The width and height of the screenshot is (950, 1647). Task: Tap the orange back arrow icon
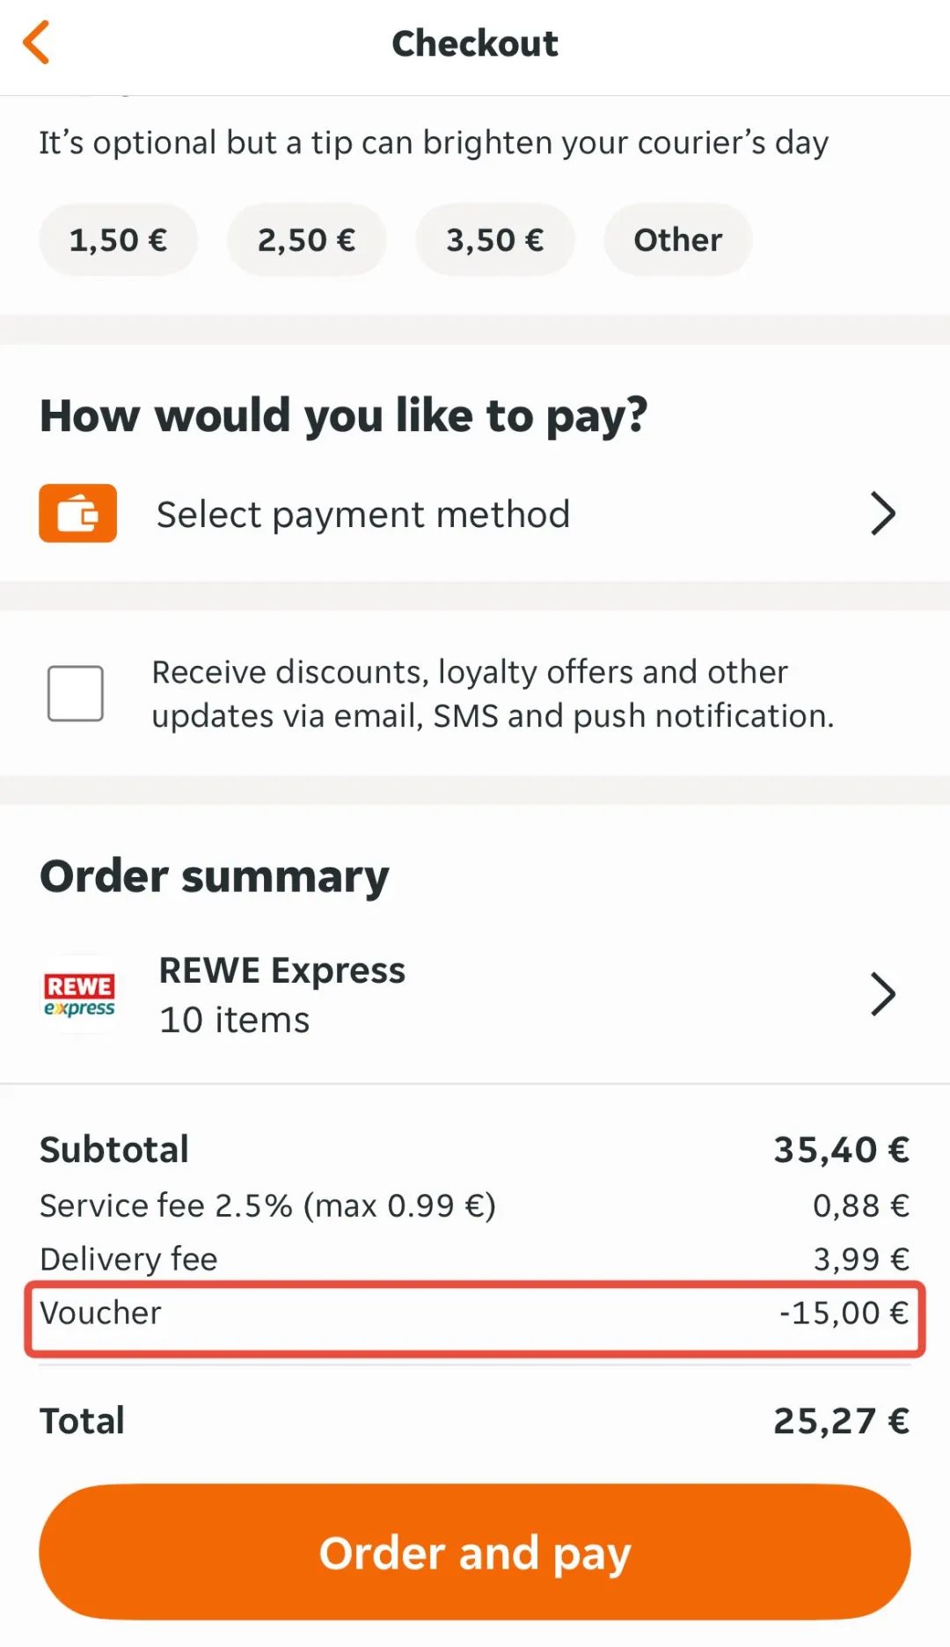(36, 42)
